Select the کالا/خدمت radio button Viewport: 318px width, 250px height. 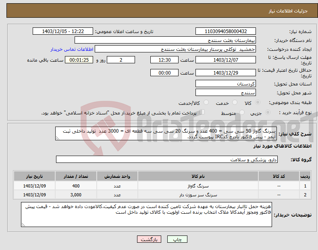206,102
